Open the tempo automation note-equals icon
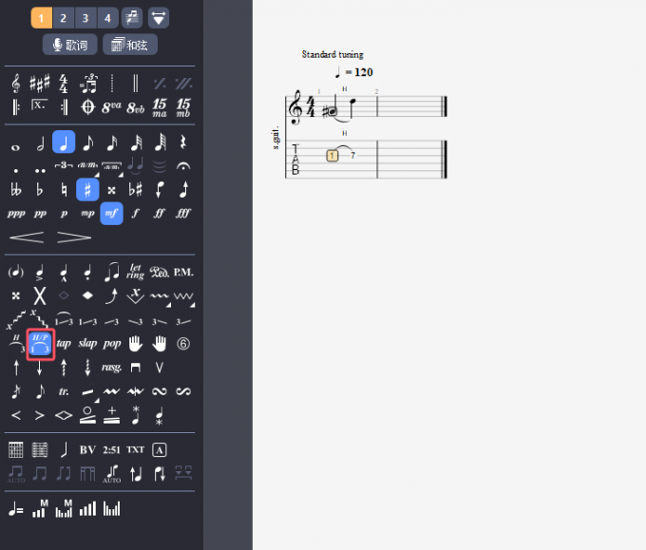The image size is (646, 550). (16, 509)
